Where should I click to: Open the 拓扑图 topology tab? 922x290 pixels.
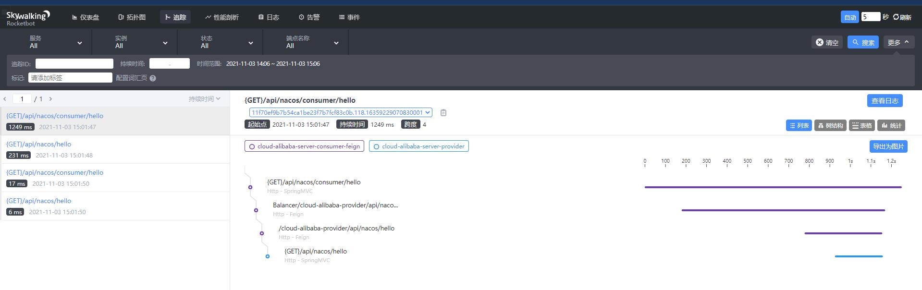point(132,17)
